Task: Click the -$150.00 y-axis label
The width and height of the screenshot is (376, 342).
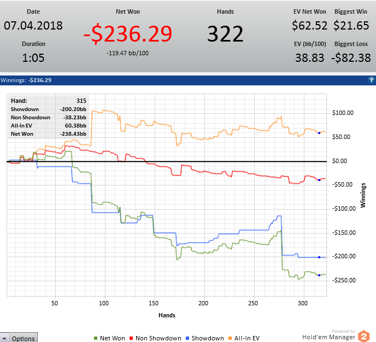Action: (344, 233)
